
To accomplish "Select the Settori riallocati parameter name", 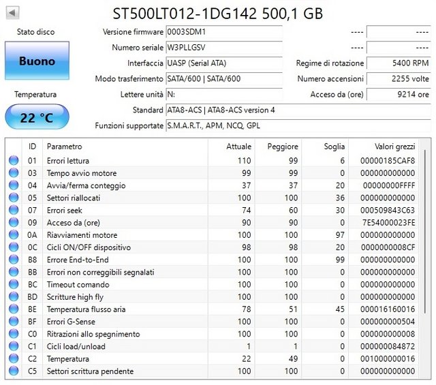I will [x=74, y=198].
